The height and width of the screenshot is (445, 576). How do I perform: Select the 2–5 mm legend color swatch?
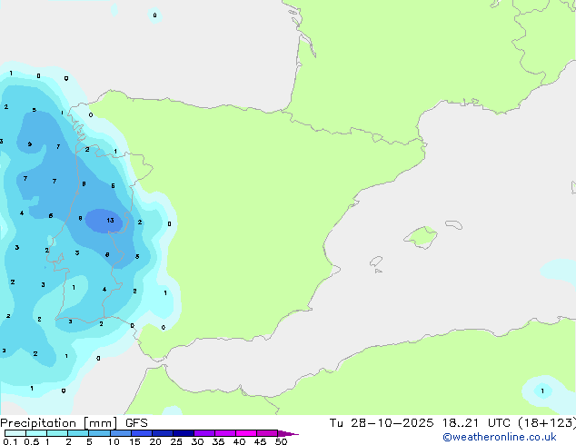coord(78,433)
